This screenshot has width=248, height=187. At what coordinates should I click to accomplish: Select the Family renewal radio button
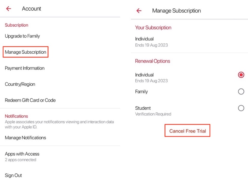tap(241, 92)
